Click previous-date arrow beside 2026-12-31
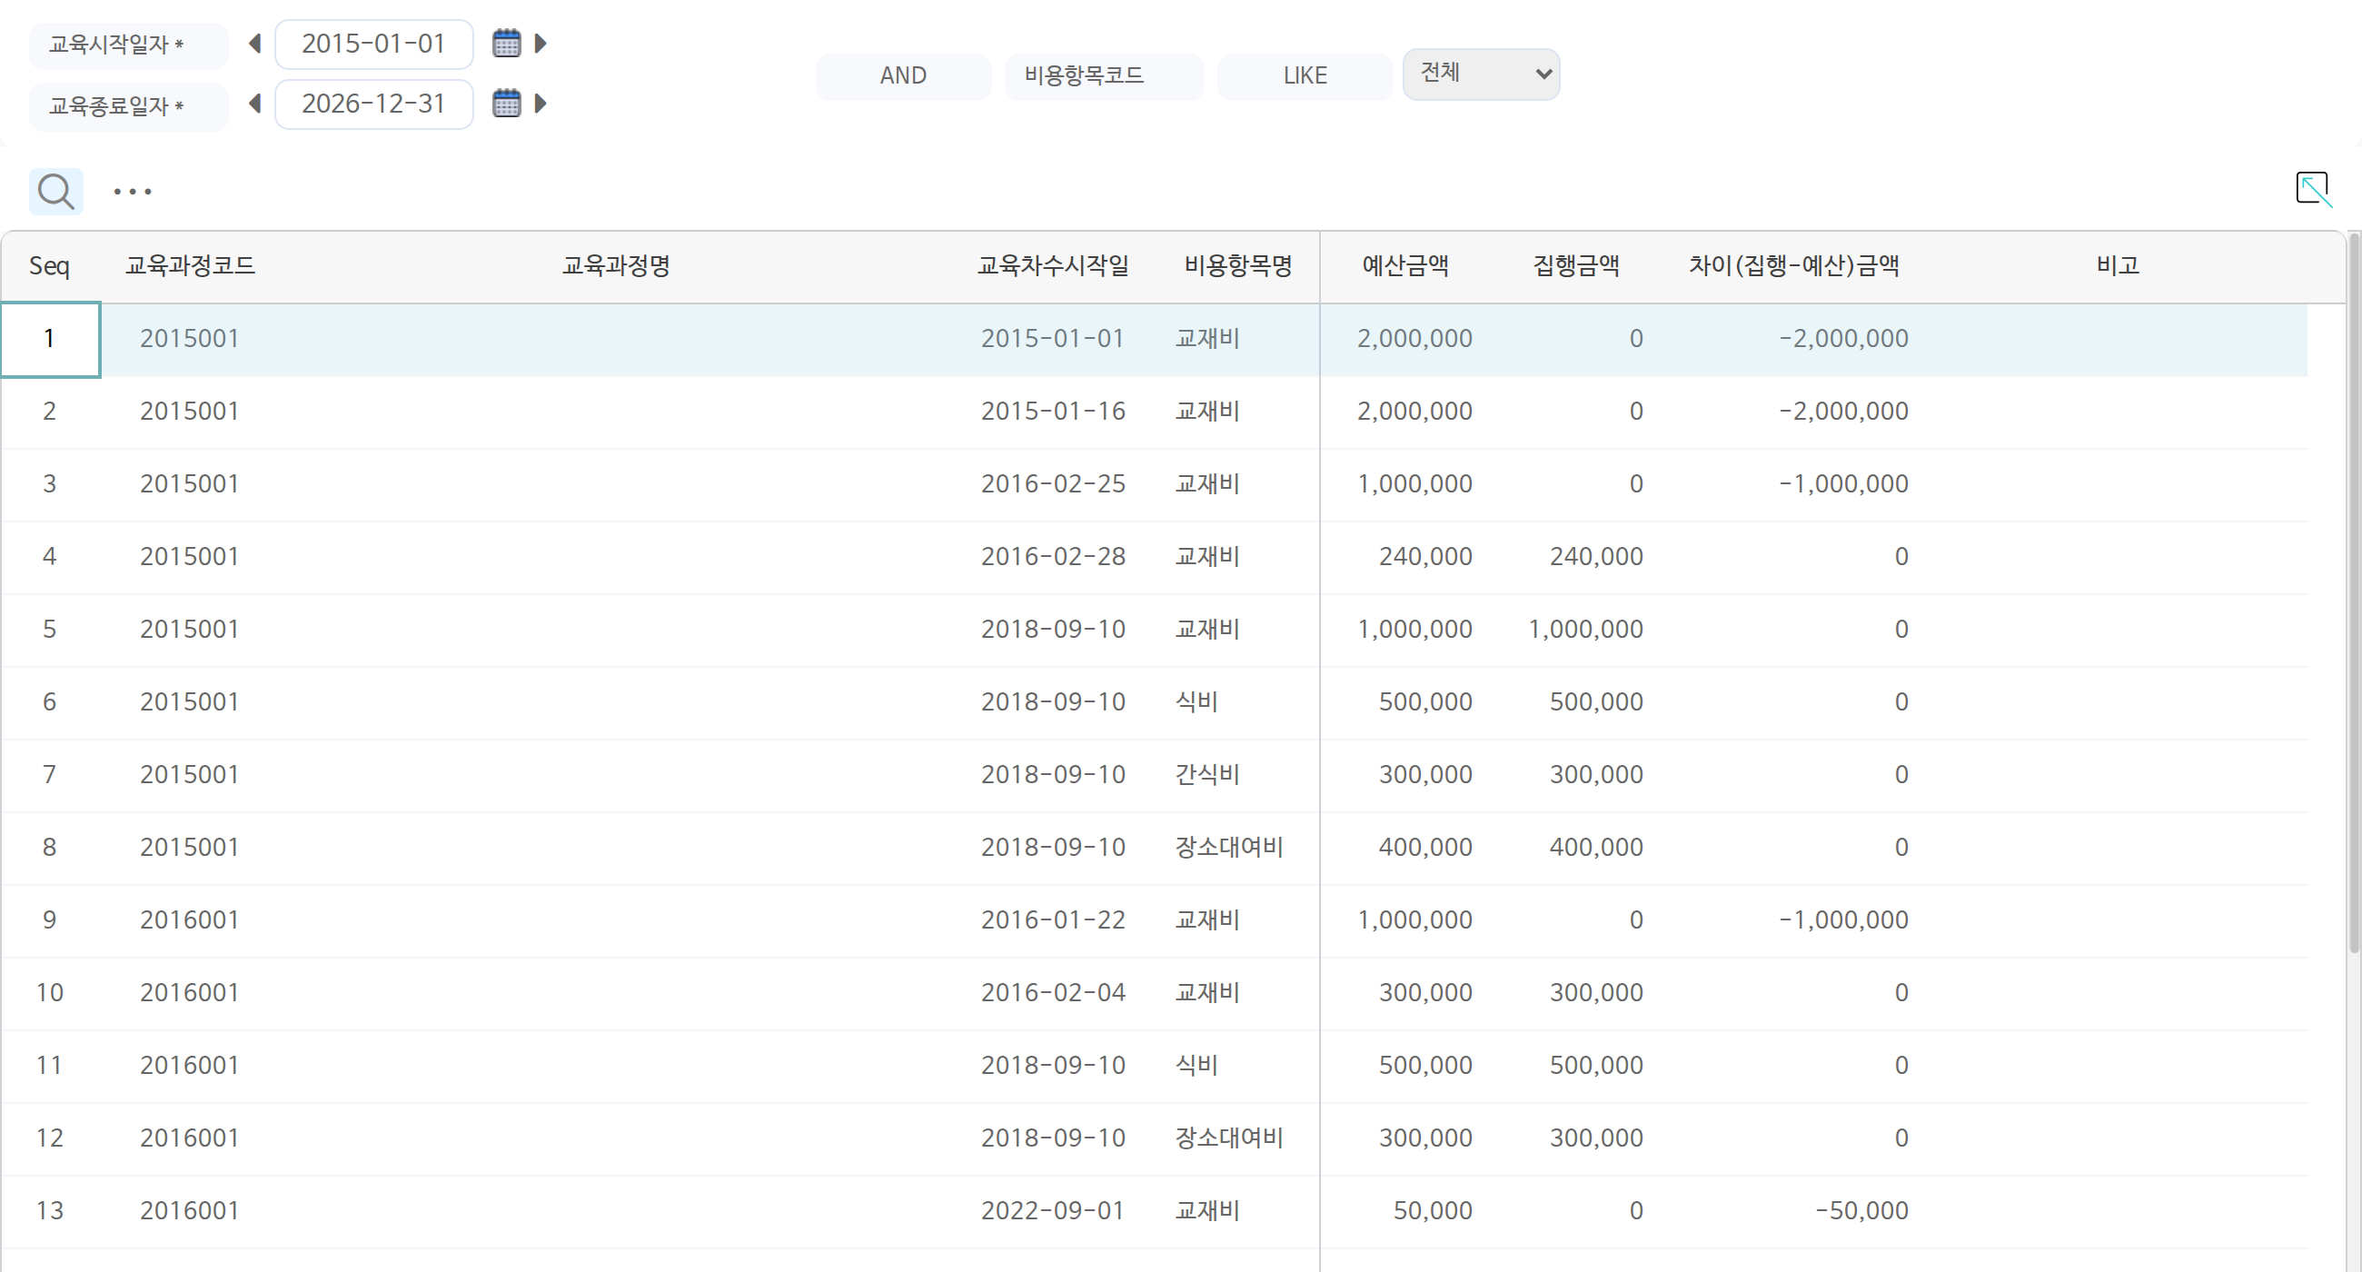Image resolution: width=2362 pixels, height=1272 pixels. (255, 103)
